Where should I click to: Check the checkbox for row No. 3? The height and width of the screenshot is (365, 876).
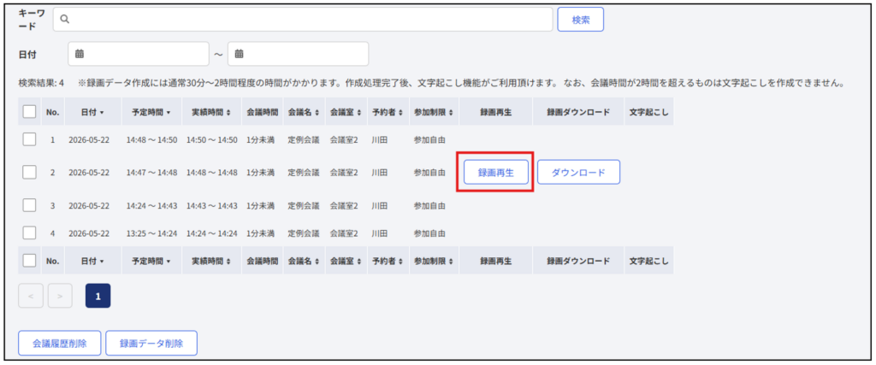pos(30,205)
